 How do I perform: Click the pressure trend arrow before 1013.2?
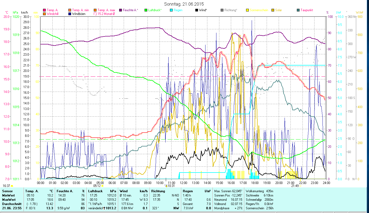104,208
